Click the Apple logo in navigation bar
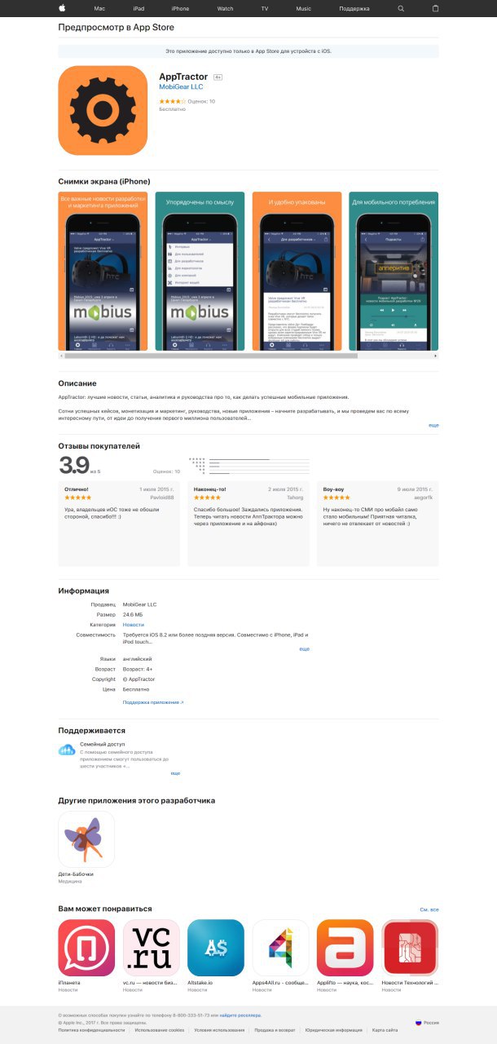Viewport: 497px width, 1044px height. click(x=62, y=8)
